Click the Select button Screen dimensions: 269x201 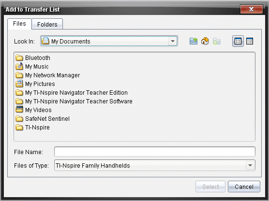210,187
